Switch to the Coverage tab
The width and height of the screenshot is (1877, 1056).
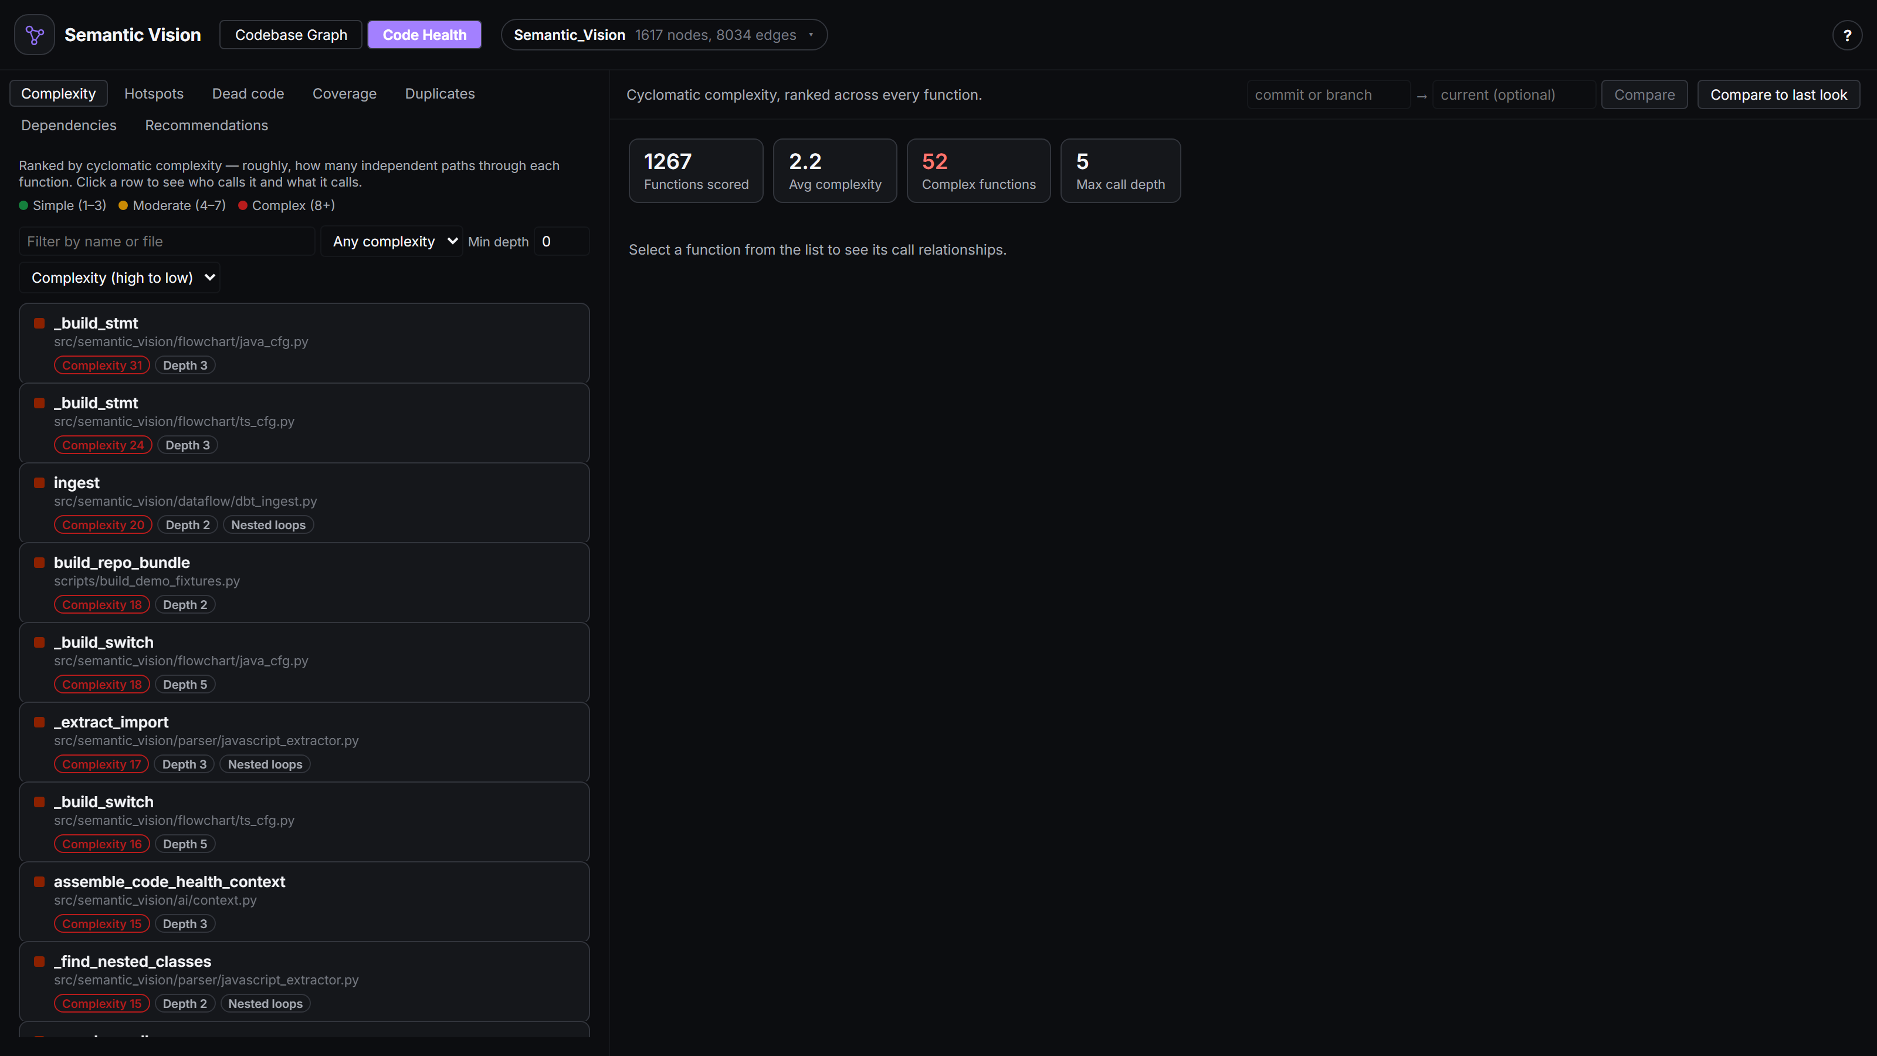[x=344, y=93]
